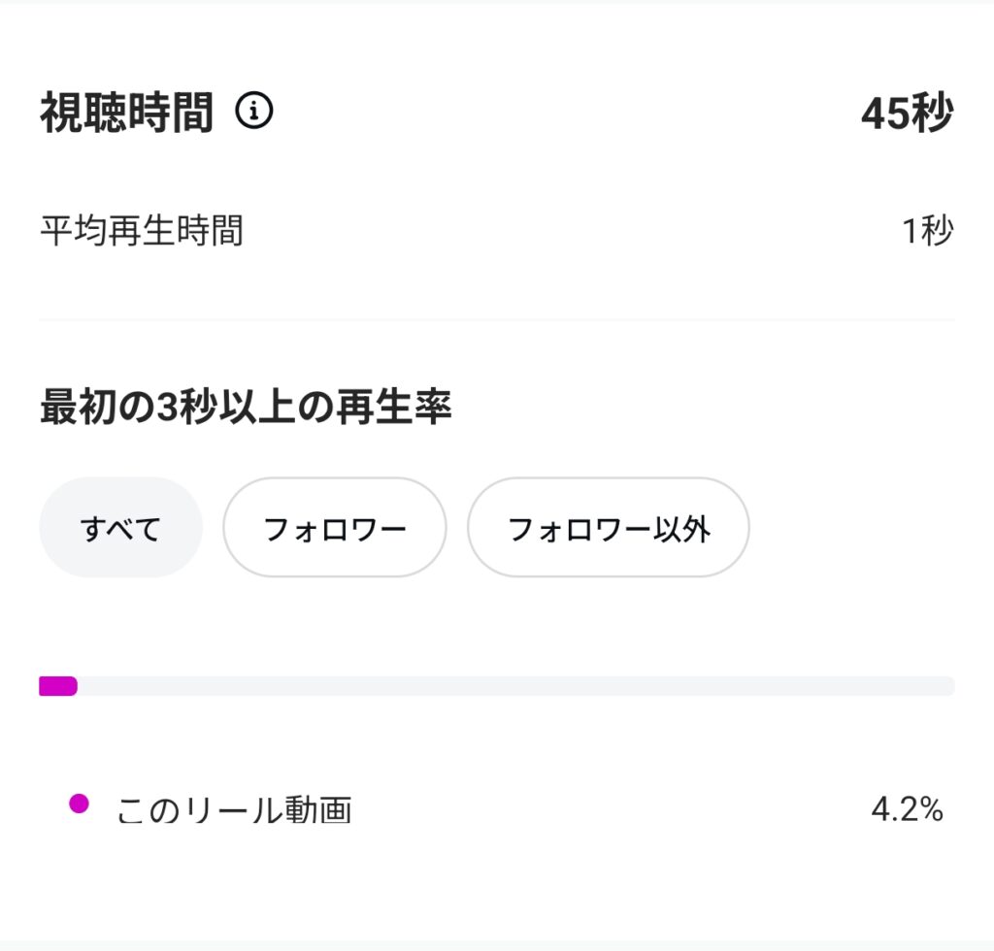Click the divider line under 平均再生時間

point(497,319)
